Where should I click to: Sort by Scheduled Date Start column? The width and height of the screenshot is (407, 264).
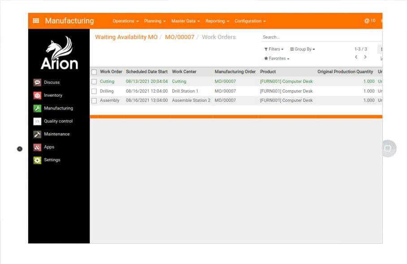tap(147, 72)
